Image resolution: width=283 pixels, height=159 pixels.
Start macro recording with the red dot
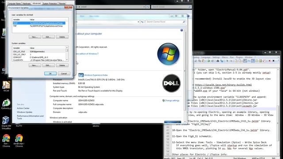pyautogui.click(x=269, y=61)
